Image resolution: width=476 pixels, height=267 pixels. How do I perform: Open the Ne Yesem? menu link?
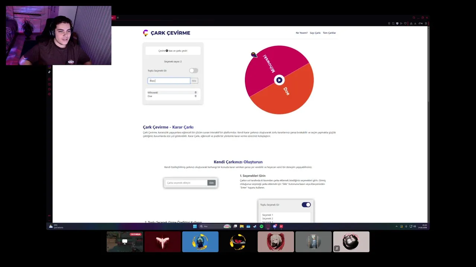302,33
